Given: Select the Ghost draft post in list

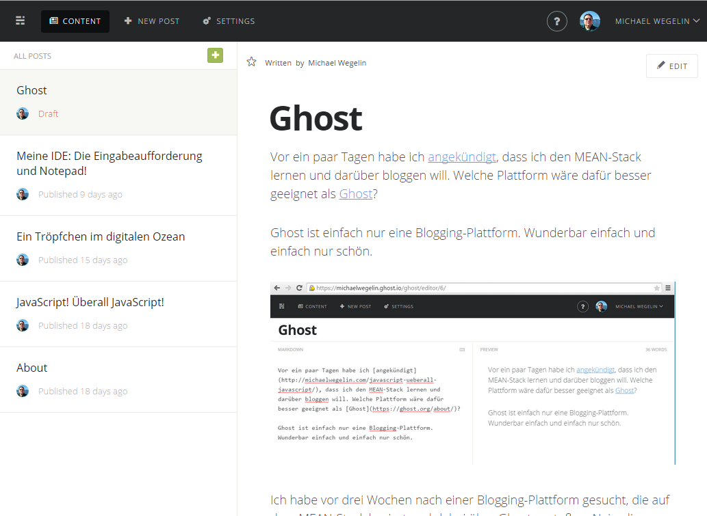Looking at the screenshot, I should click(x=118, y=103).
